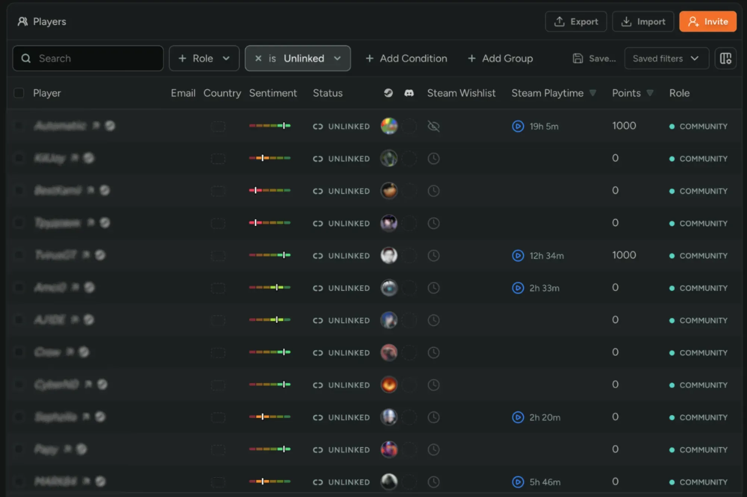Image resolution: width=747 pixels, height=497 pixels.
Task: Click the Steam column header icon
Action: click(x=388, y=93)
